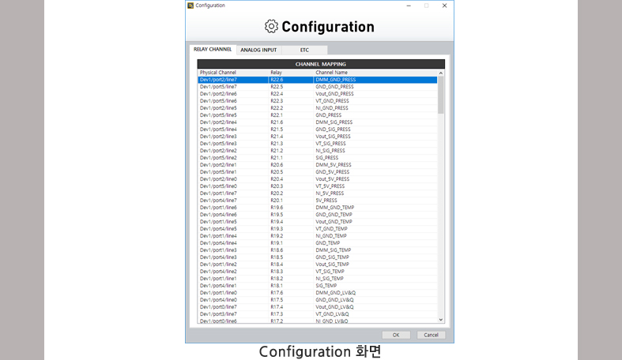Select the DMM_SIG_TEMP channel

point(334,251)
